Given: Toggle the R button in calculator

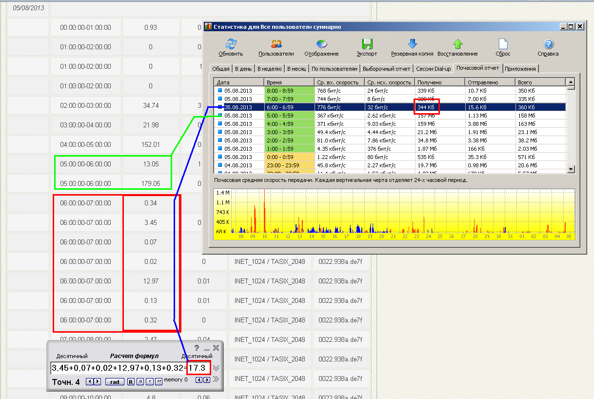Looking at the screenshot, I should tap(131, 381).
